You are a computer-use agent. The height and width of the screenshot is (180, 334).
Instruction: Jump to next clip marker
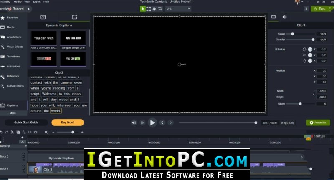click(x=170, y=122)
